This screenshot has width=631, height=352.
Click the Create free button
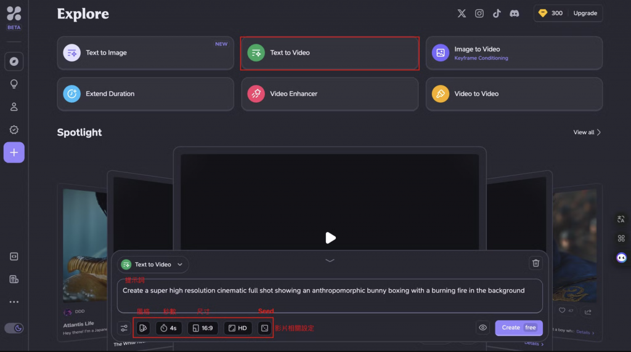[x=519, y=328]
